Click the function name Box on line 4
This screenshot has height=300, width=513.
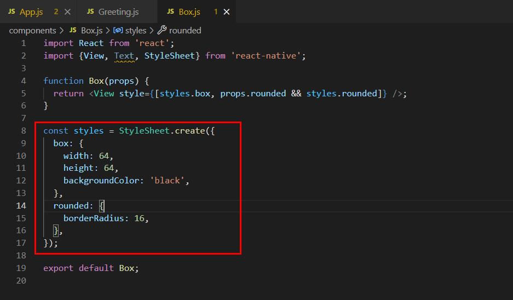pyautogui.click(x=96, y=81)
